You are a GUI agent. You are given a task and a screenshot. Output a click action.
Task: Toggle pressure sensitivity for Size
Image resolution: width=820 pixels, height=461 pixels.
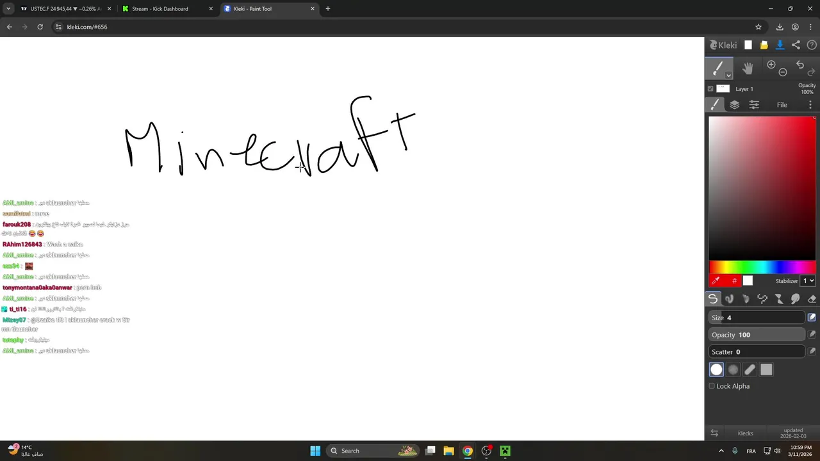coord(812,318)
